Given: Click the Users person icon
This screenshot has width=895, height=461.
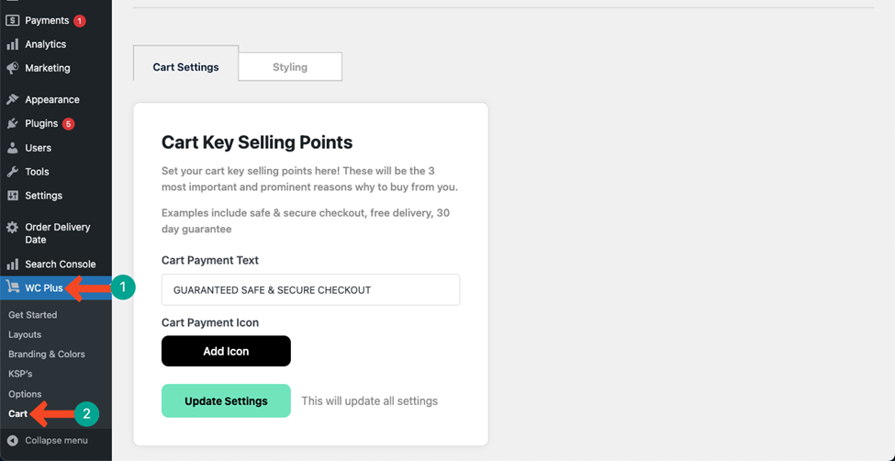Looking at the screenshot, I should tap(12, 148).
